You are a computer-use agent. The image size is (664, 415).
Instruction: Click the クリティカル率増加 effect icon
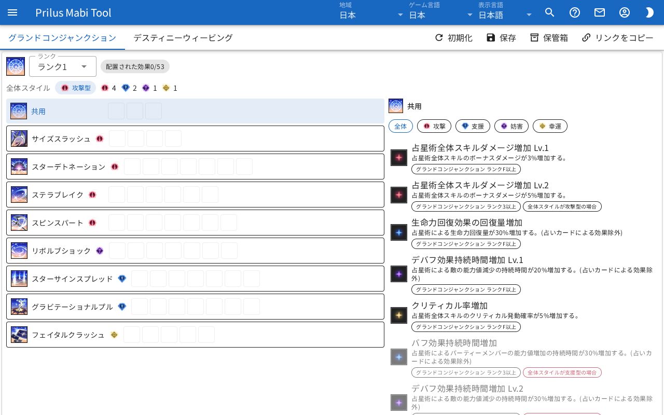(399, 315)
